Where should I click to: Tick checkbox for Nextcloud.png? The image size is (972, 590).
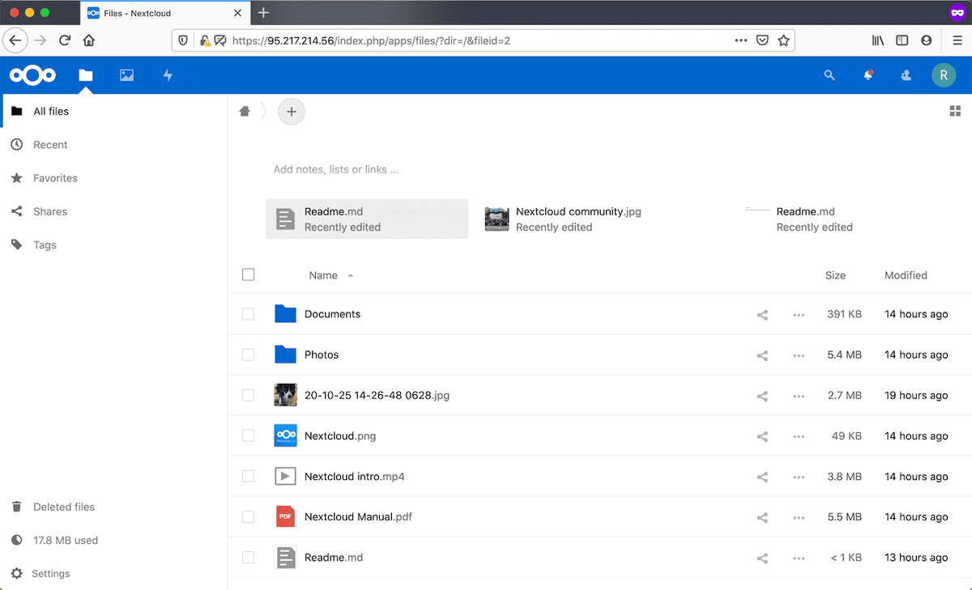coord(249,435)
